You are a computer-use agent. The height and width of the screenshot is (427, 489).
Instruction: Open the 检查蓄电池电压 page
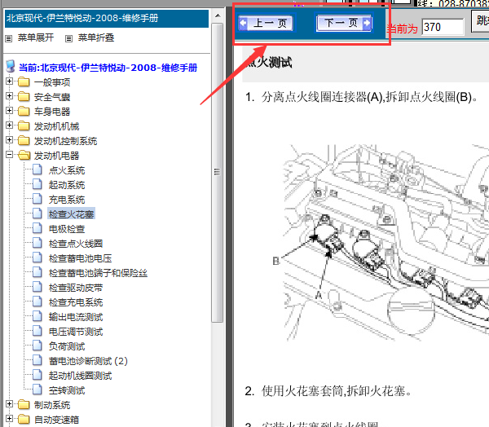click(80, 258)
